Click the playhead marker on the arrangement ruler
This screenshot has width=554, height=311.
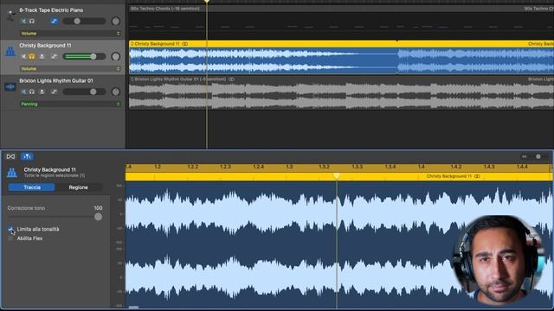click(207, 2)
